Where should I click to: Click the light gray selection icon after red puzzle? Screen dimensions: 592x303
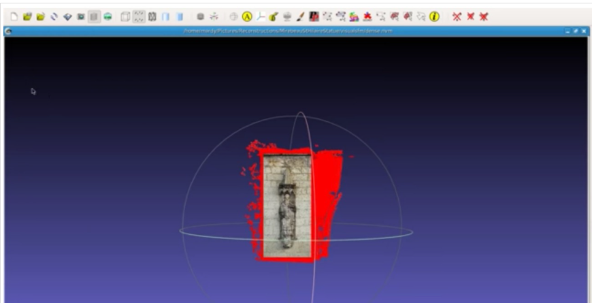pyautogui.click(x=381, y=16)
